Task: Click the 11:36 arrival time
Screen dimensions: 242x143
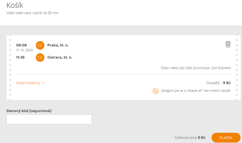Action: tap(21, 57)
